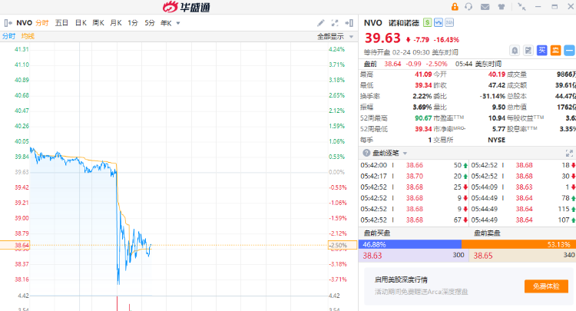Image resolution: width=576 pixels, height=311 pixels.
Task: Click green dollar badge next to 诺和诺德
Action: point(427,22)
